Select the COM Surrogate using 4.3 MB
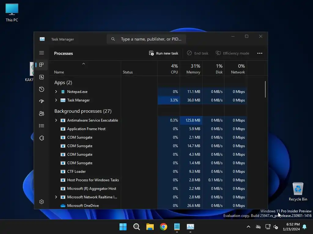 [x=148, y=154]
